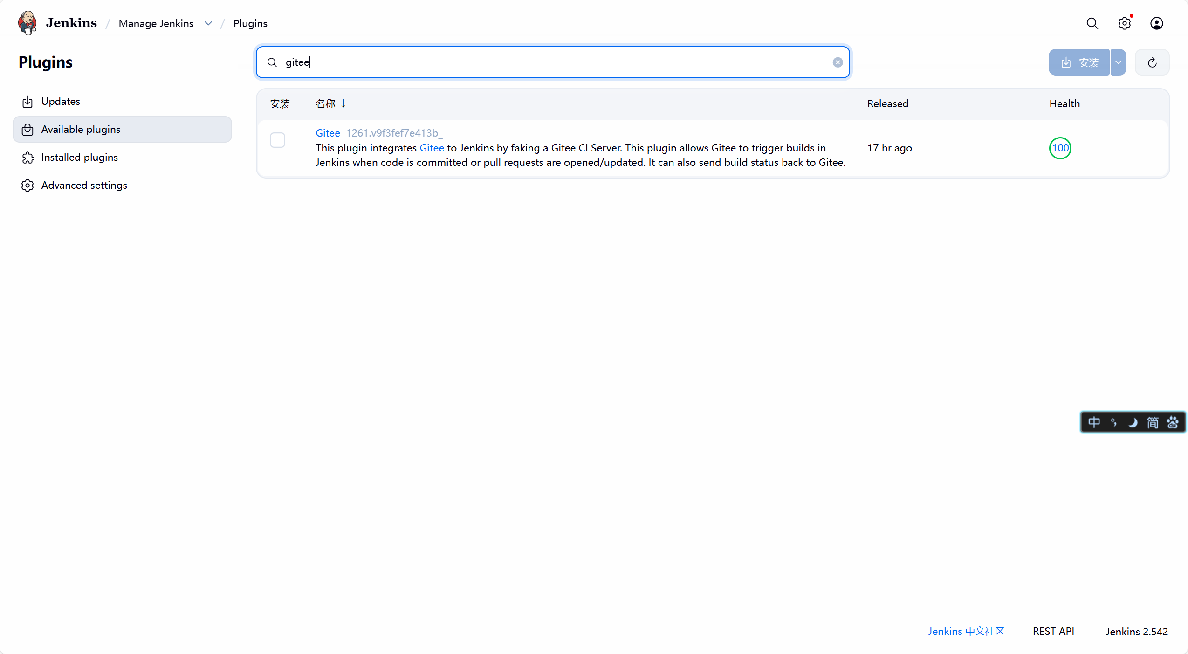Image resolution: width=1188 pixels, height=654 pixels.
Task: Go to Advanced settings in sidebar
Action: pyautogui.click(x=84, y=186)
